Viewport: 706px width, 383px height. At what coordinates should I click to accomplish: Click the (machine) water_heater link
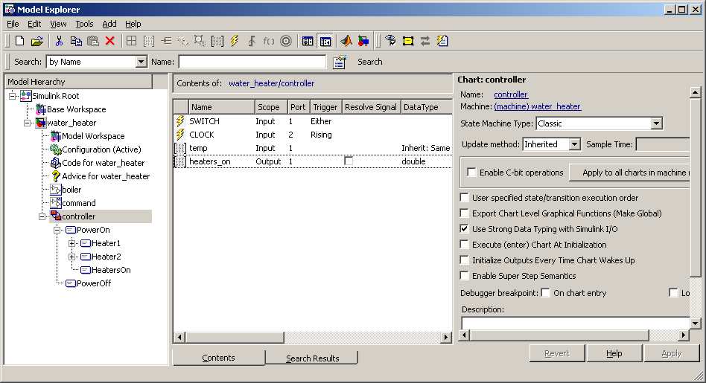pos(537,106)
